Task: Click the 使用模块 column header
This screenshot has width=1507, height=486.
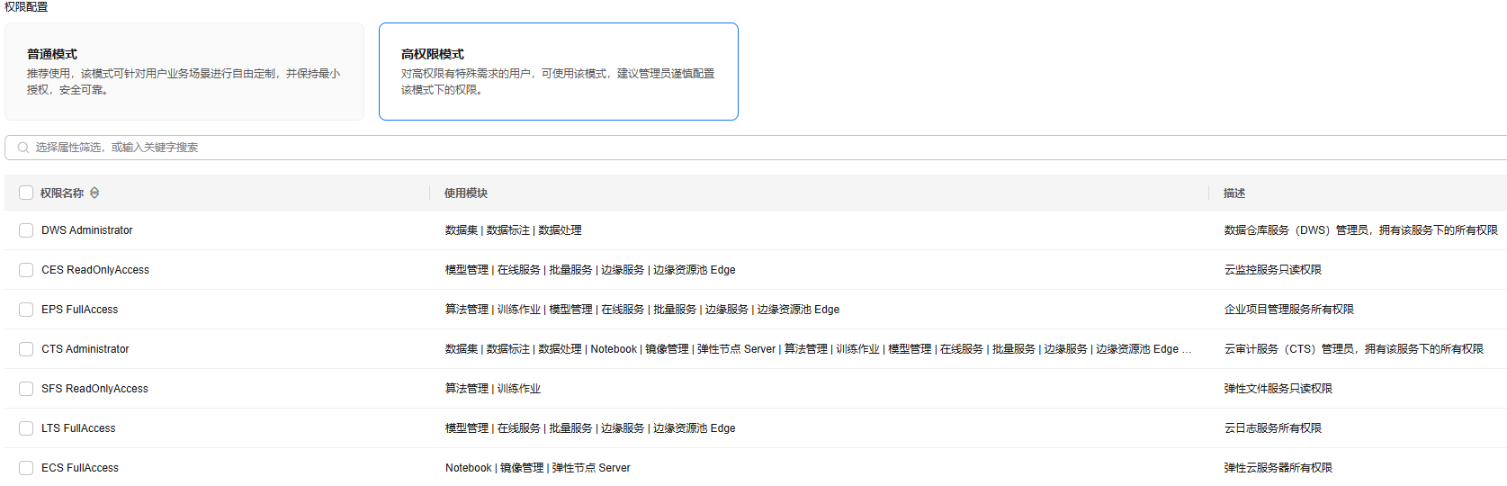Action: click(x=466, y=193)
